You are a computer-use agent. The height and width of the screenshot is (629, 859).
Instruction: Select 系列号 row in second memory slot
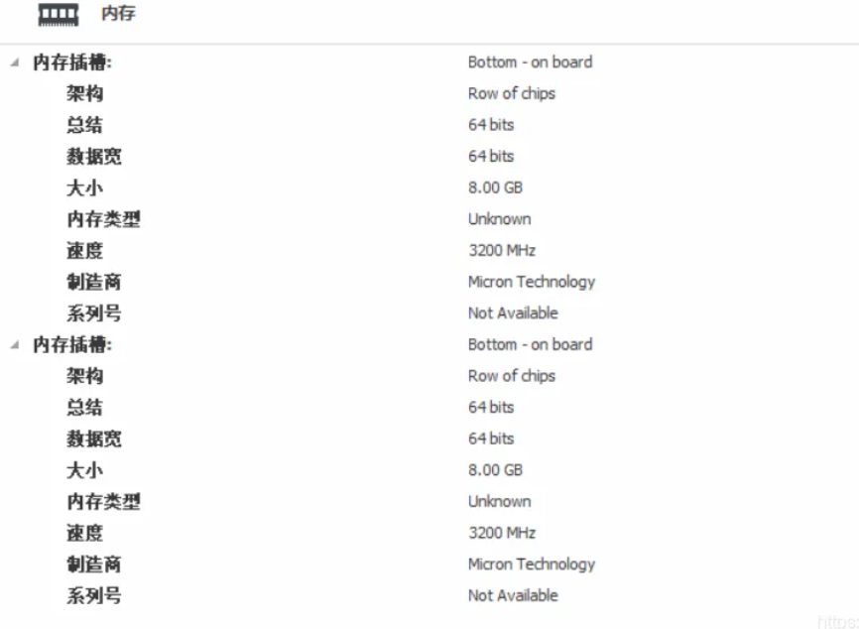click(94, 596)
